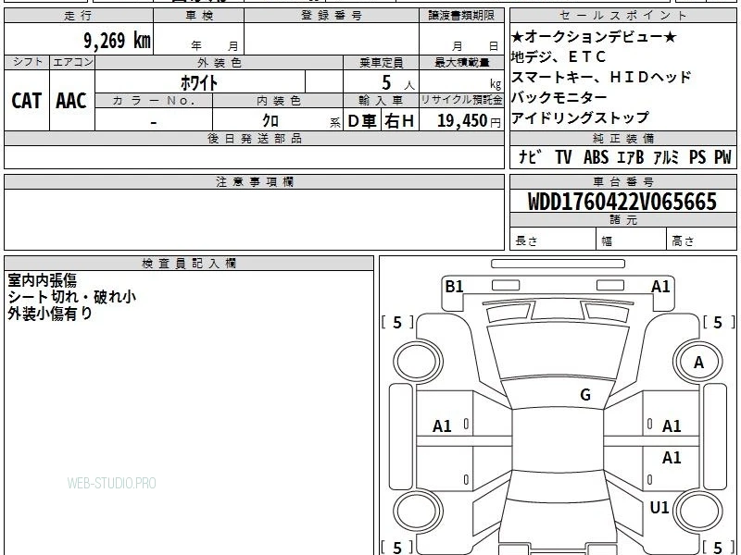741x555 pixels.
Task: Click the 譲渡書類期限 header cell
Action: 461,16
